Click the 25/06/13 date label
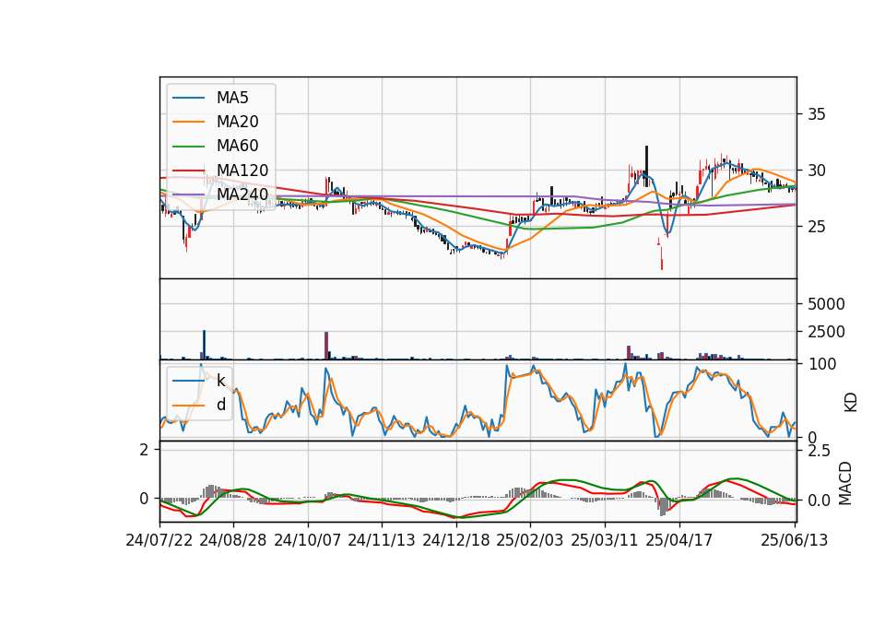Viewport: 885px width, 636px height. [x=795, y=541]
